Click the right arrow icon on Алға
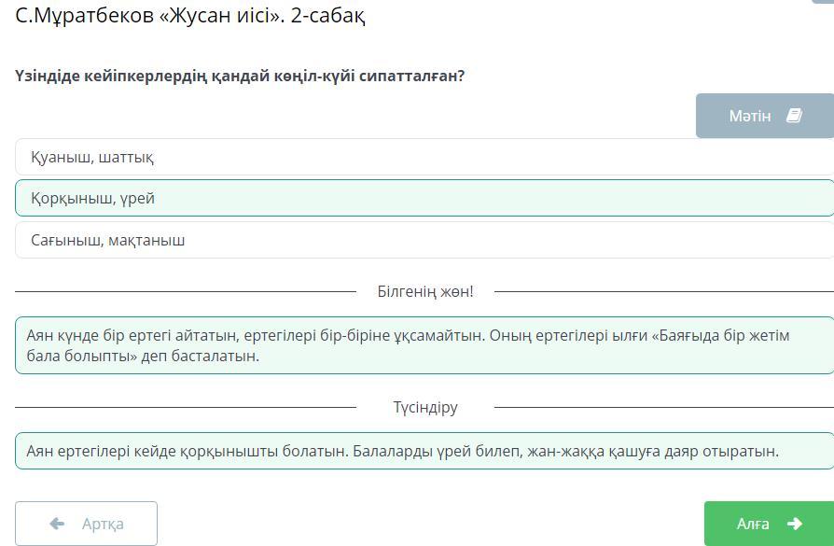This screenshot has width=834, height=546. (794, 524)
